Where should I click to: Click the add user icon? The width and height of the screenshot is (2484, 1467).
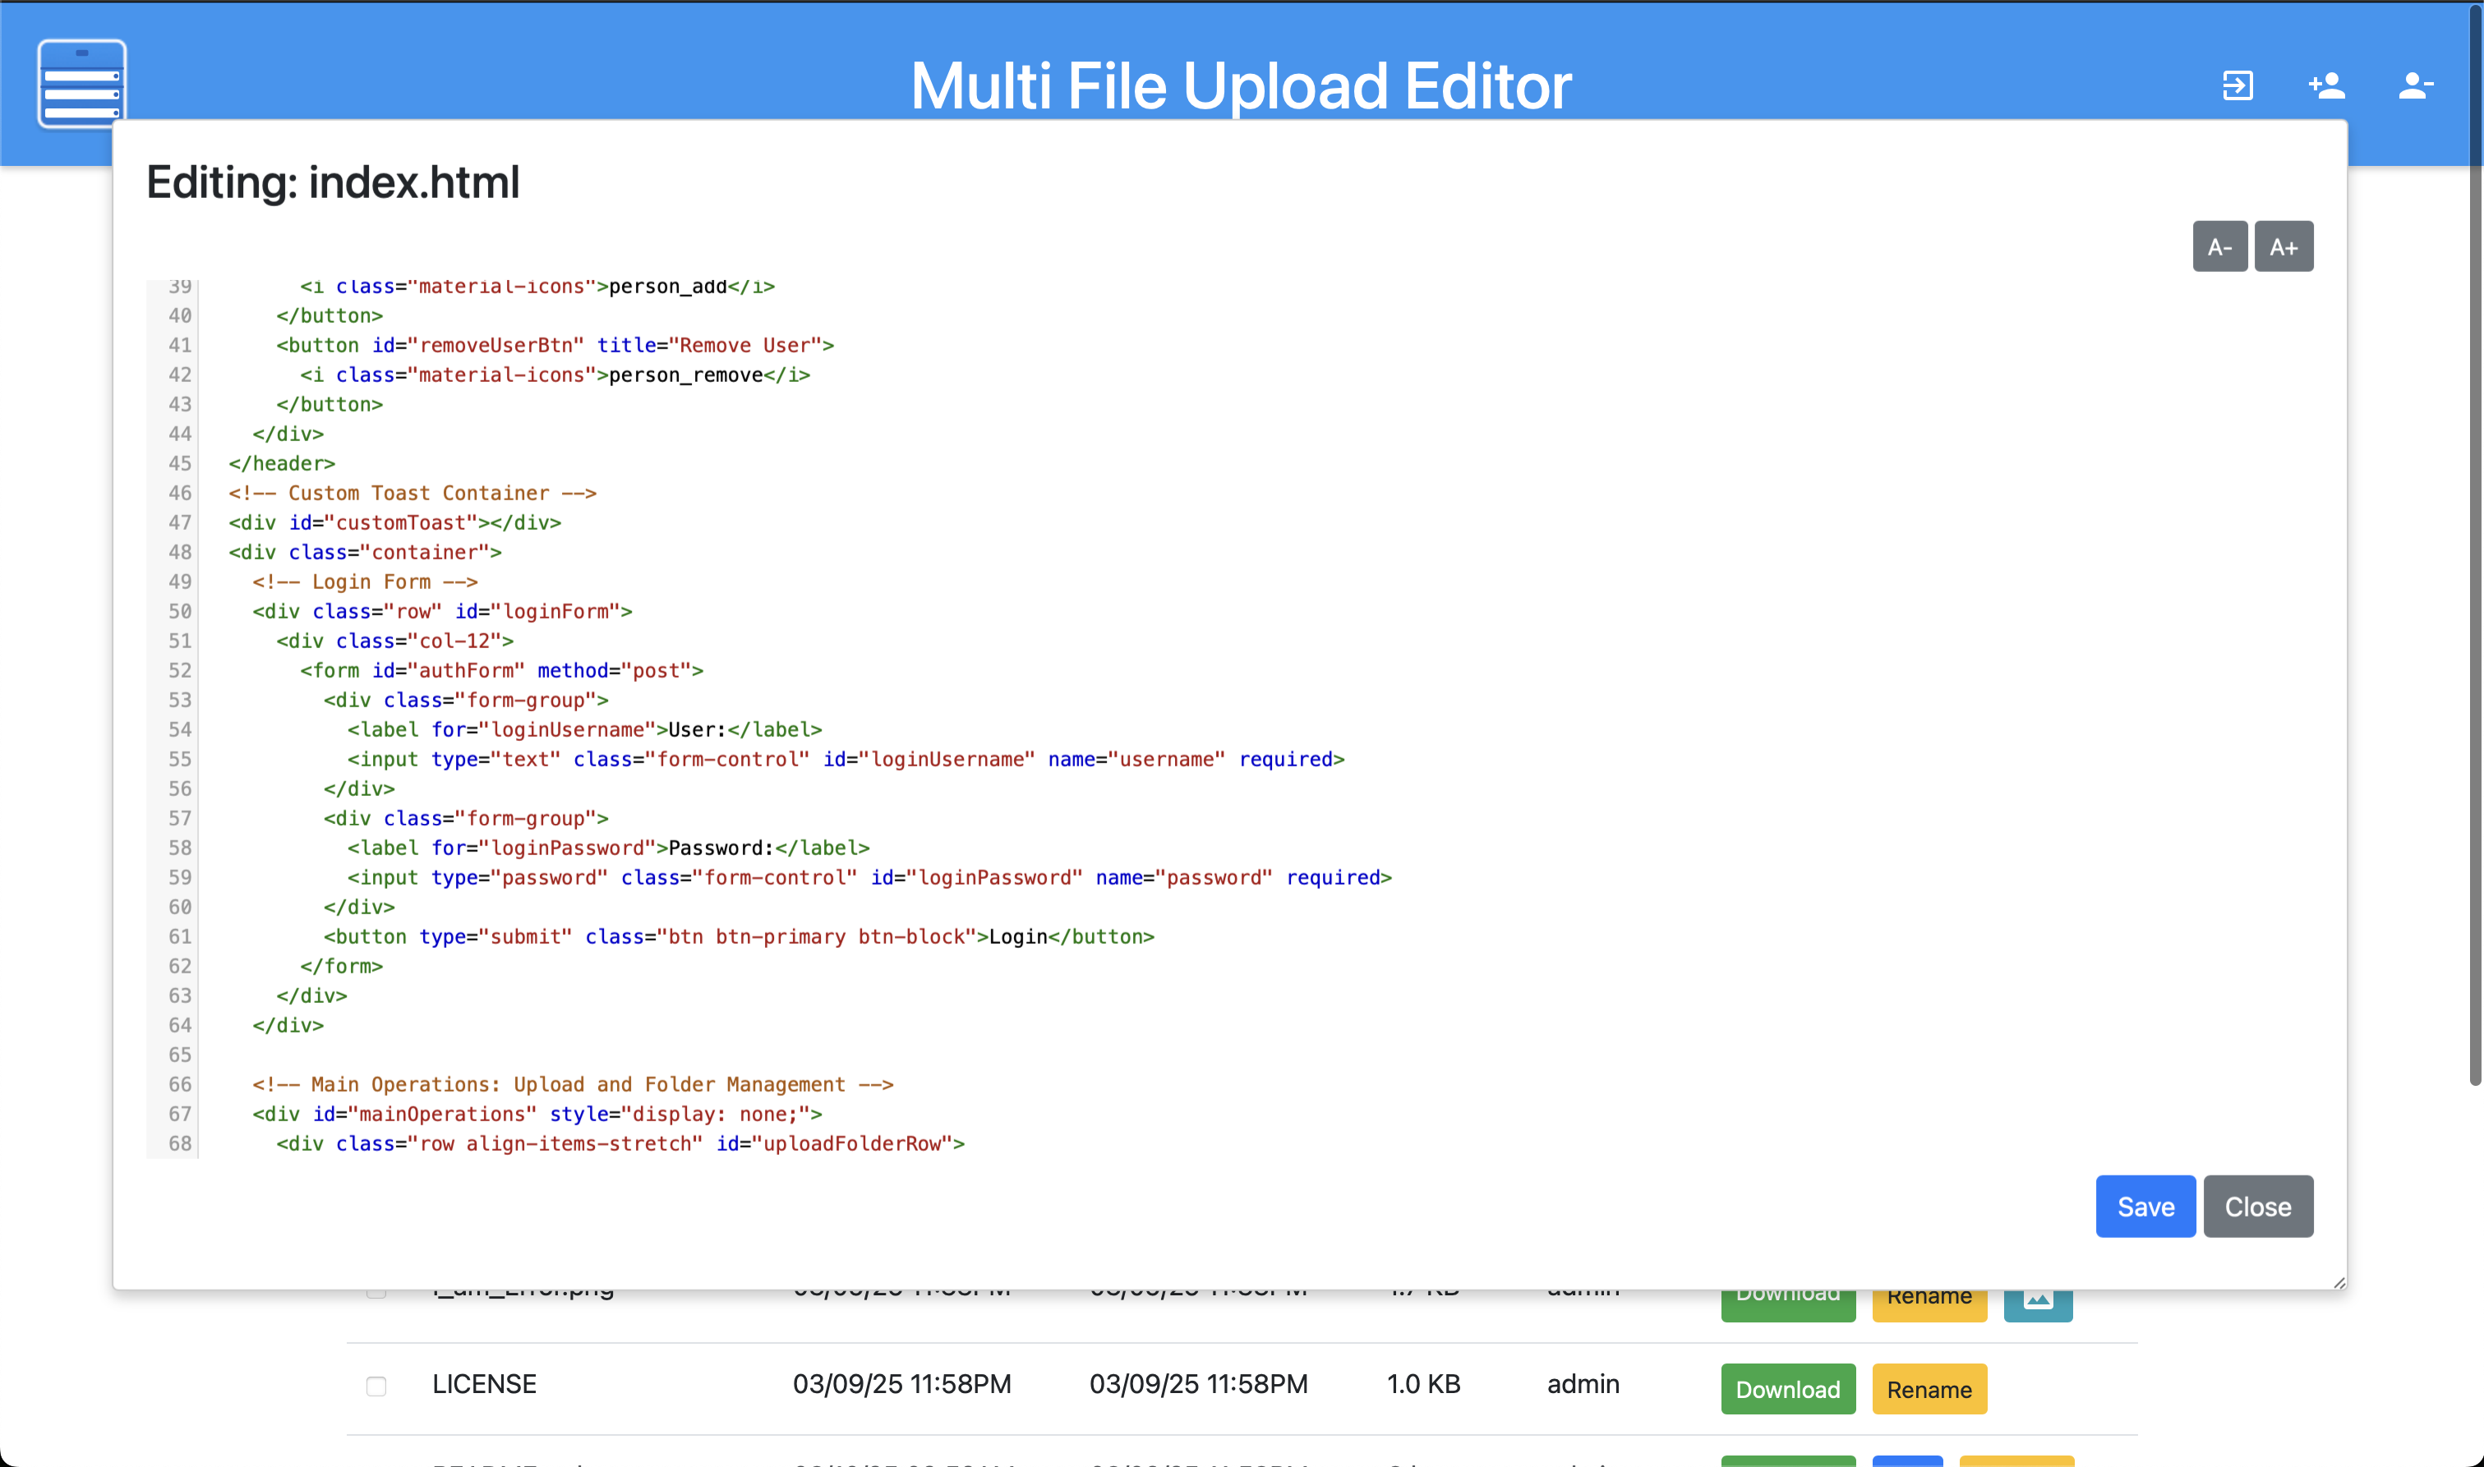pyautogui.click(x=2325, y=85)
